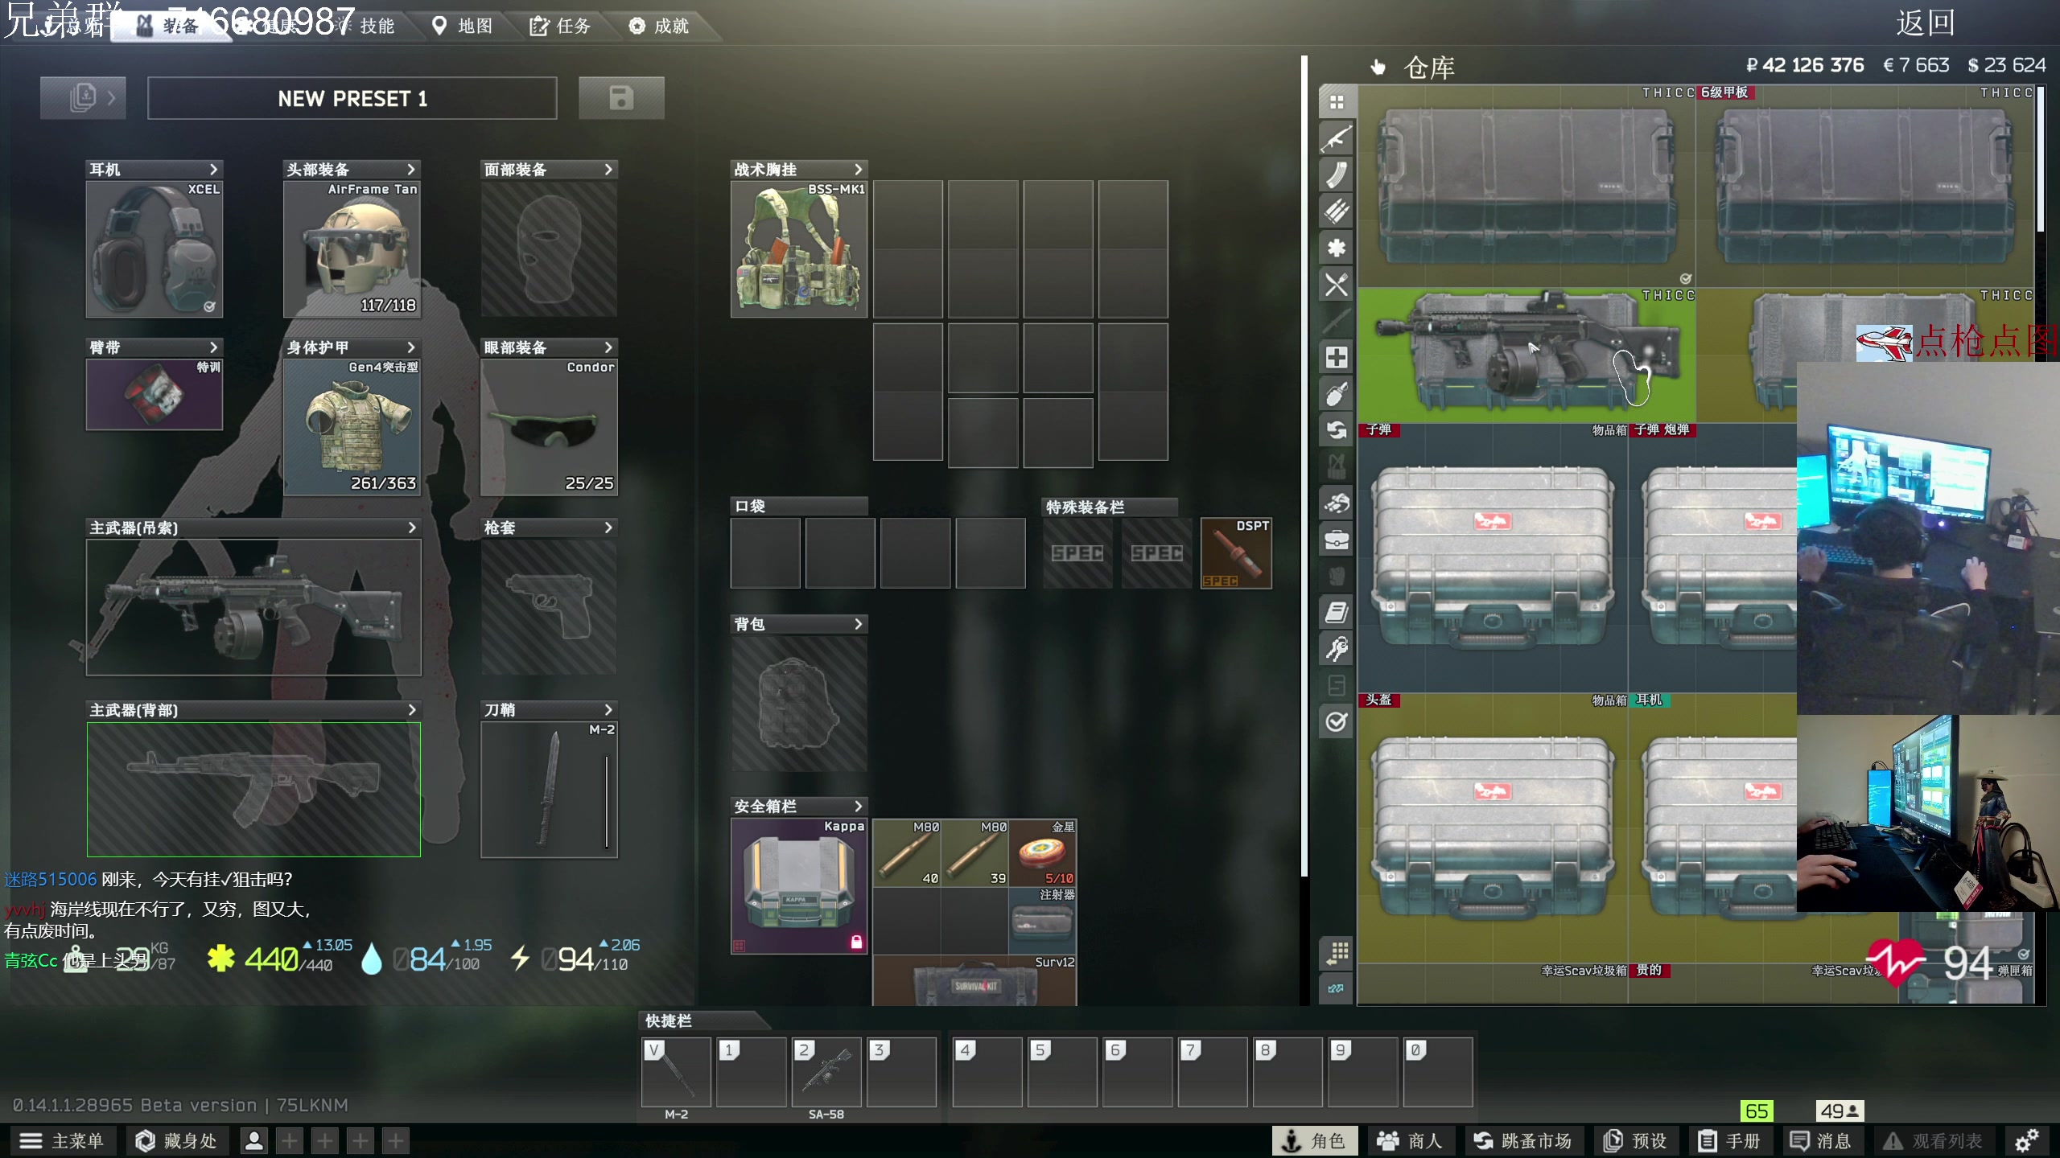Filter stash by ammo rounds icon
2060x1158 pixels.
coord(1337,211)
